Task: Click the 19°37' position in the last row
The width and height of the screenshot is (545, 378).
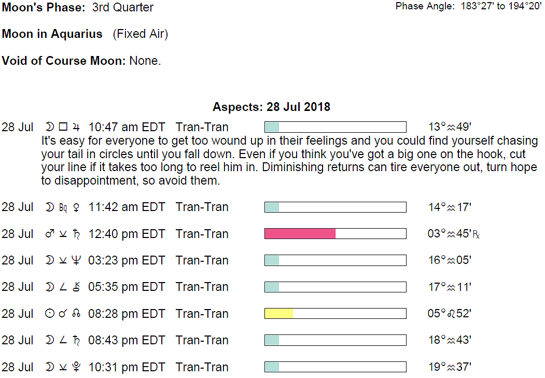Action: point(450,368)
